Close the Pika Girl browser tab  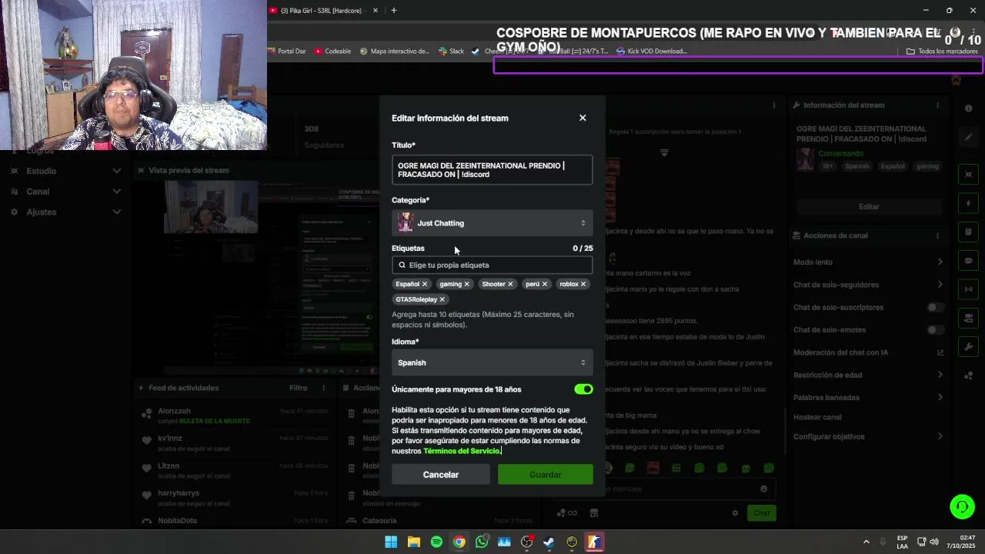[376, 11]
